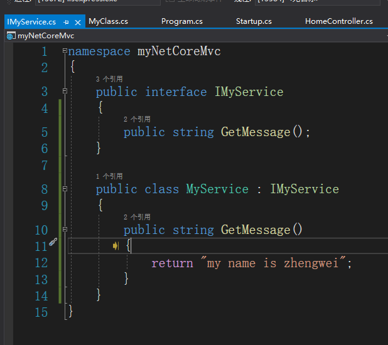Open '1 个引用' CodeLens above MyService class
The width and height of the screenshot is (388, 345).
109,176
